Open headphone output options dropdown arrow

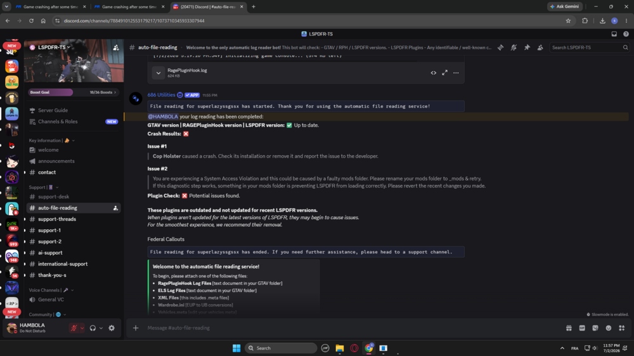coord(101,328)
